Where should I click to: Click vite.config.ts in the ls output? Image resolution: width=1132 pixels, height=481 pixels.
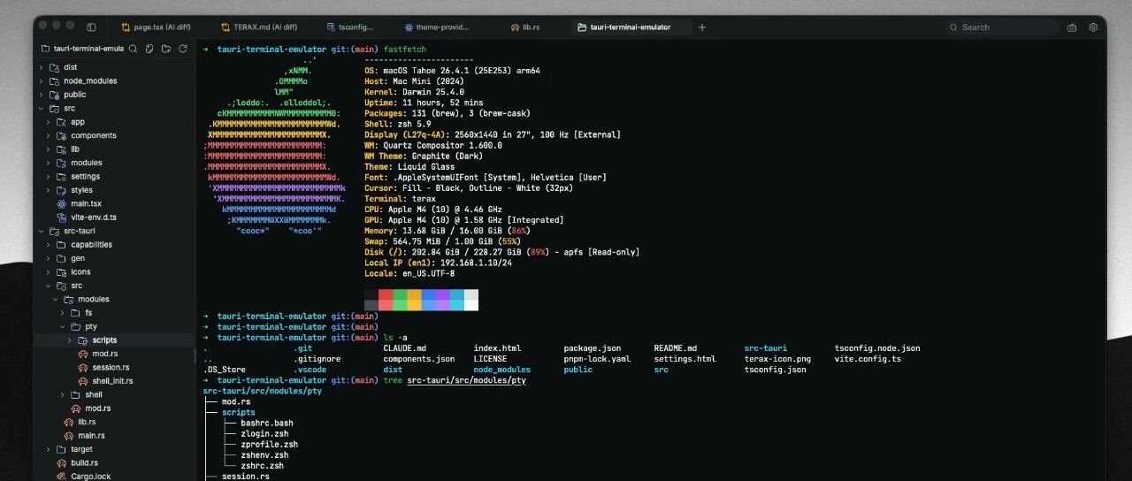(x=868, y=359)
